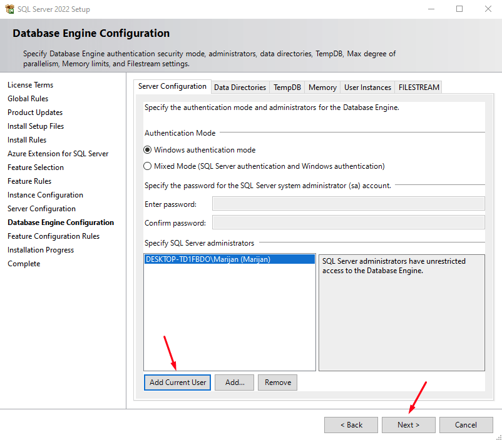Open the Data Directories tab

[240, 87]
